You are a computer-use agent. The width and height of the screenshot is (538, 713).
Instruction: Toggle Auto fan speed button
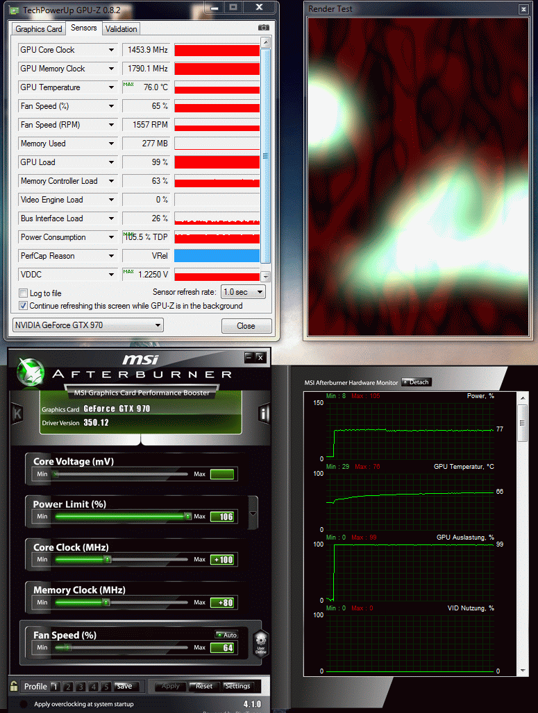point(226,635)
